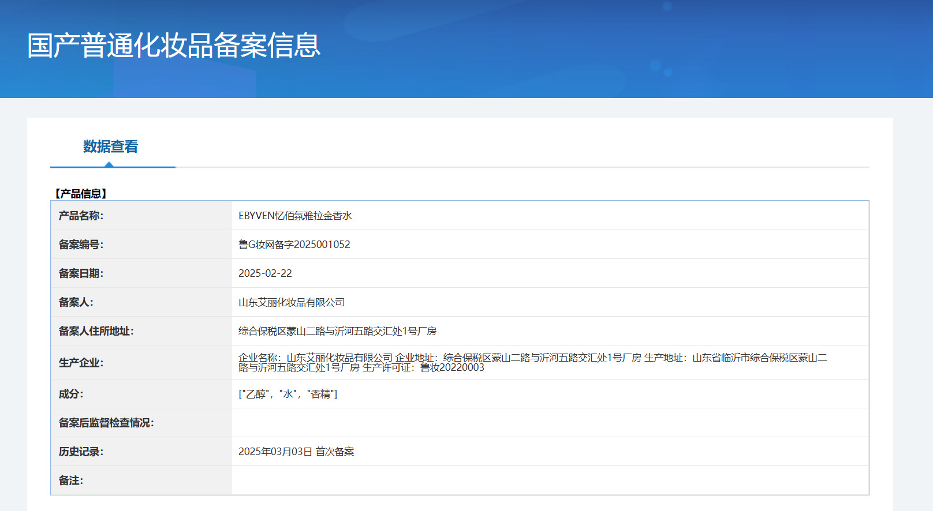Viewport: 933px width, 511px height.
Task: Select the product name EBYVEN忆佰氛雅拉金香水
Action: click(x=295, y=216)
